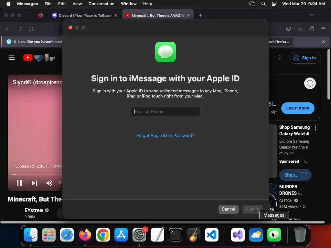
Task: Click the Shop button with external link
Action: pos(295,175)
